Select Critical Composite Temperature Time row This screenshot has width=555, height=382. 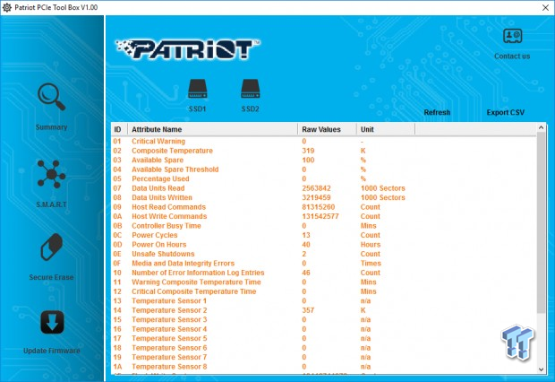[x=324, y=291]
